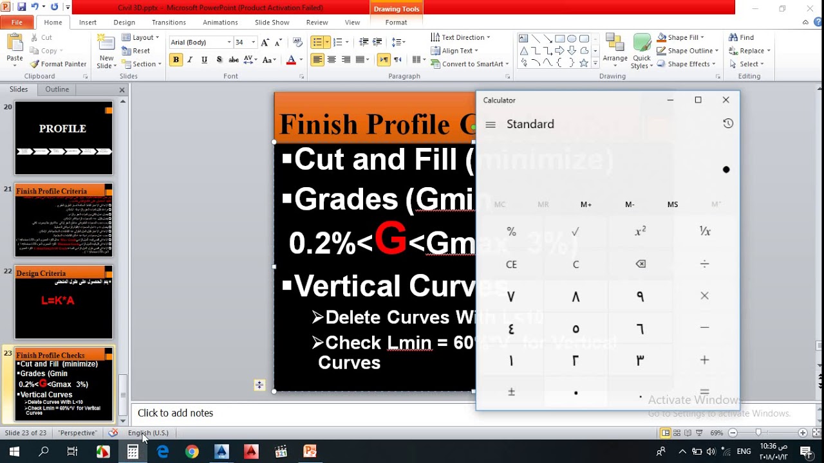Screen dimensions: 824x463
Task: Open Shape Outline dropdown
Action: 688,51
